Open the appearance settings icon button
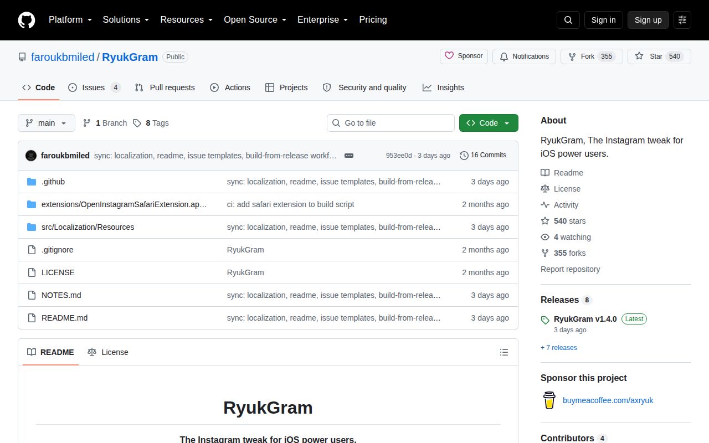Viewport: 709px width, 443px height. tap(682, 20)
